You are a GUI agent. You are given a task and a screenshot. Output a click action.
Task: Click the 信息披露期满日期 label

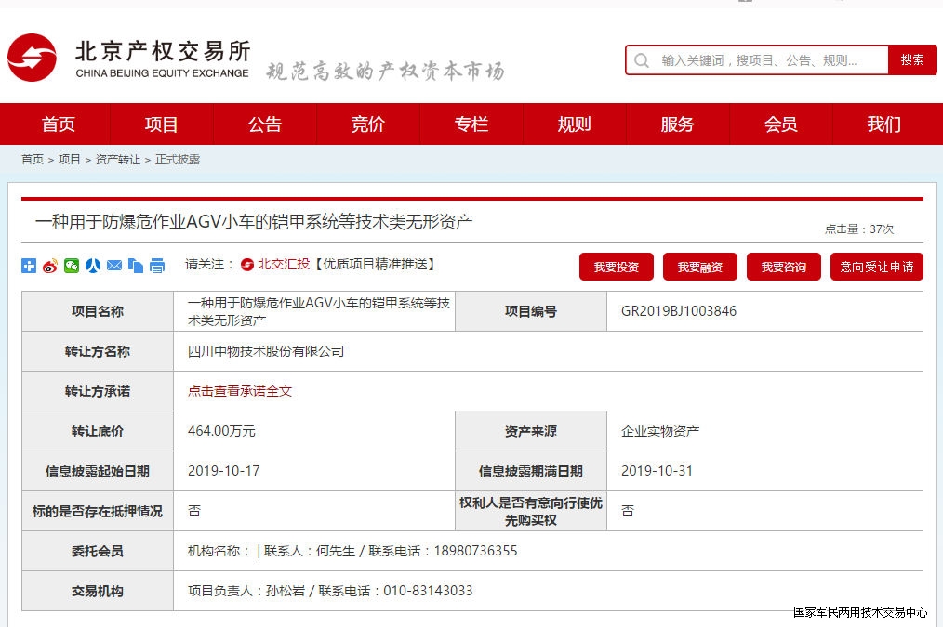(x=530, y=471)
